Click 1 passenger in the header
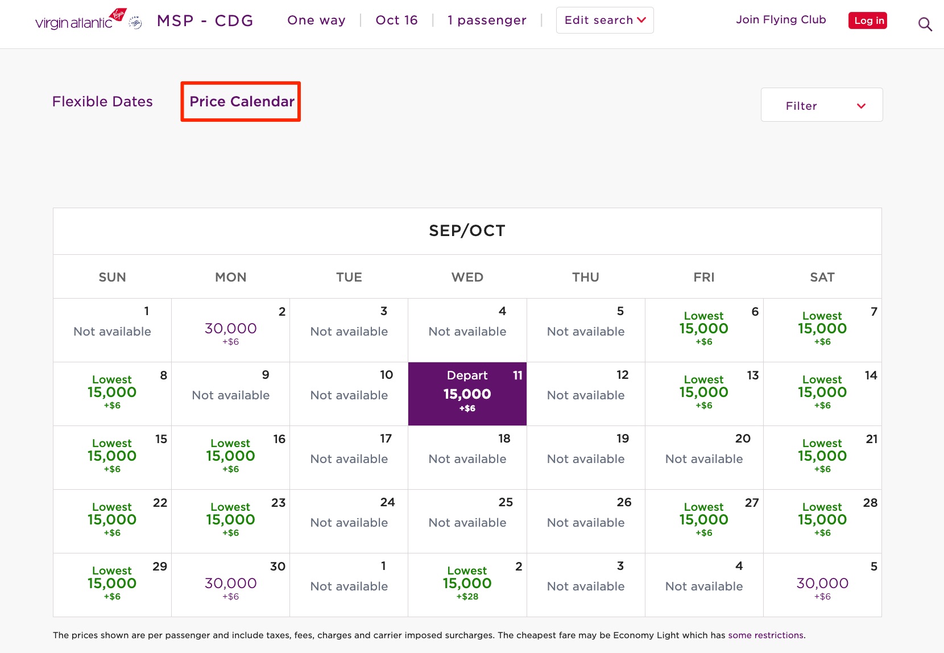Image resolution: width=944 pixels, height=653 pixels. (x=487, y=20)
